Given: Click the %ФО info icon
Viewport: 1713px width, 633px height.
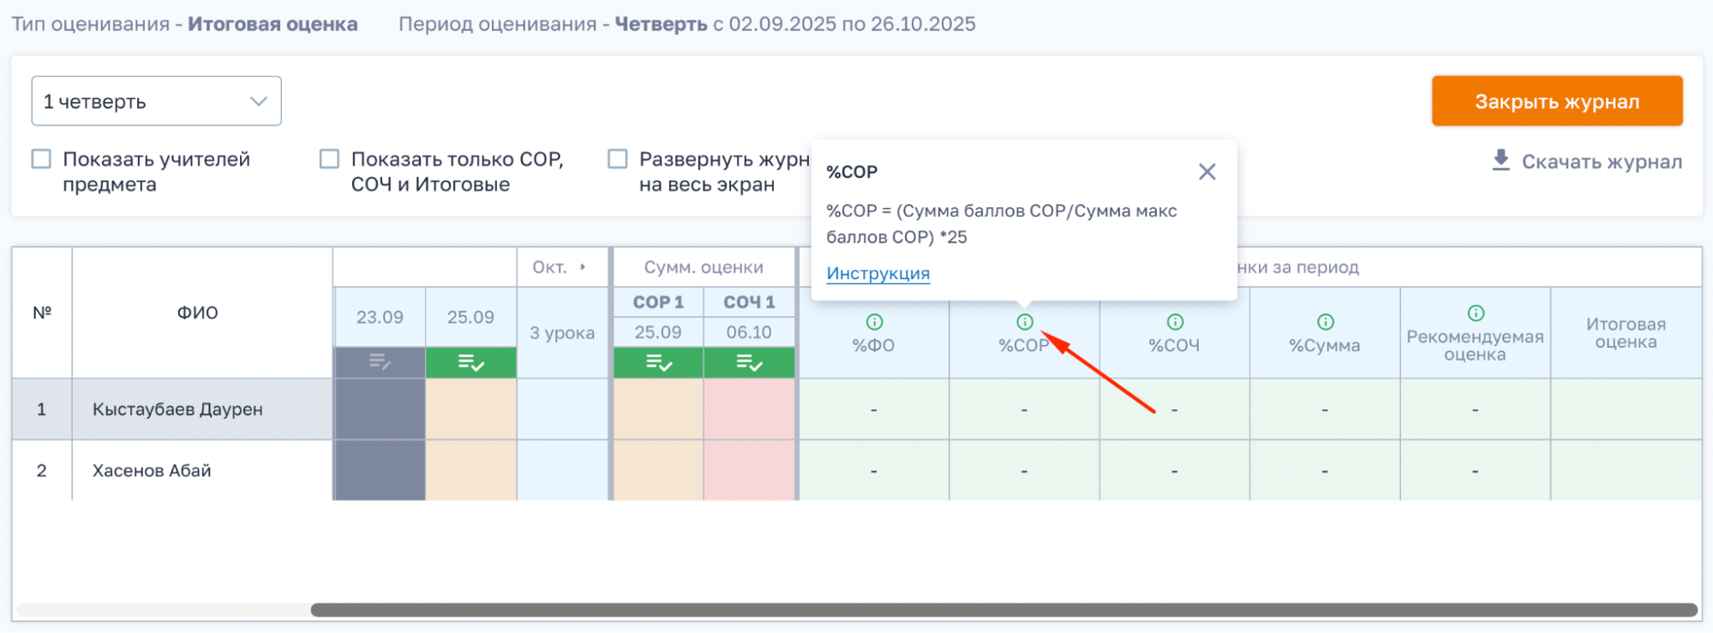Looking at the screenshot, I should (874, 322).
